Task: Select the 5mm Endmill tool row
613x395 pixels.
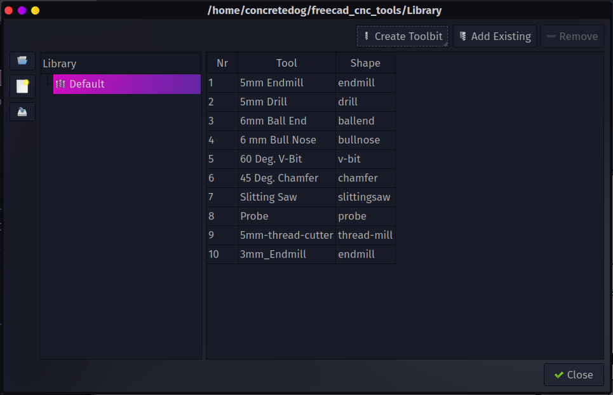Action: click(286, 83)
